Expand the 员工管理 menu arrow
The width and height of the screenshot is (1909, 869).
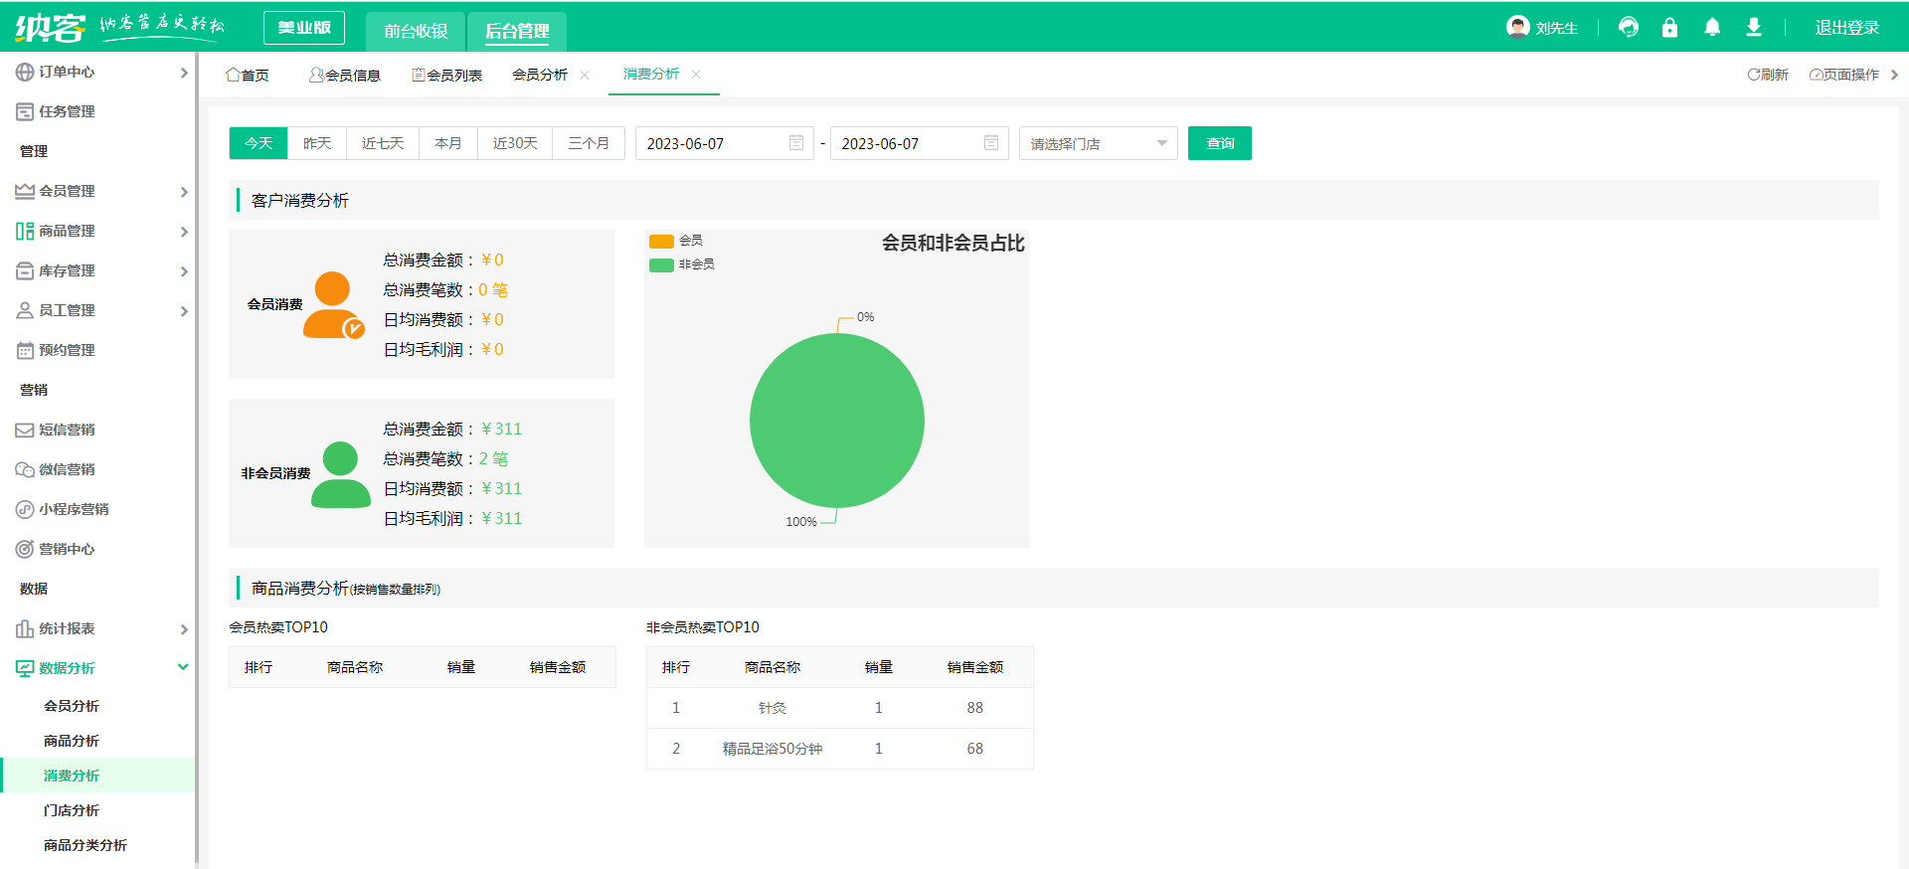(184, 311)
